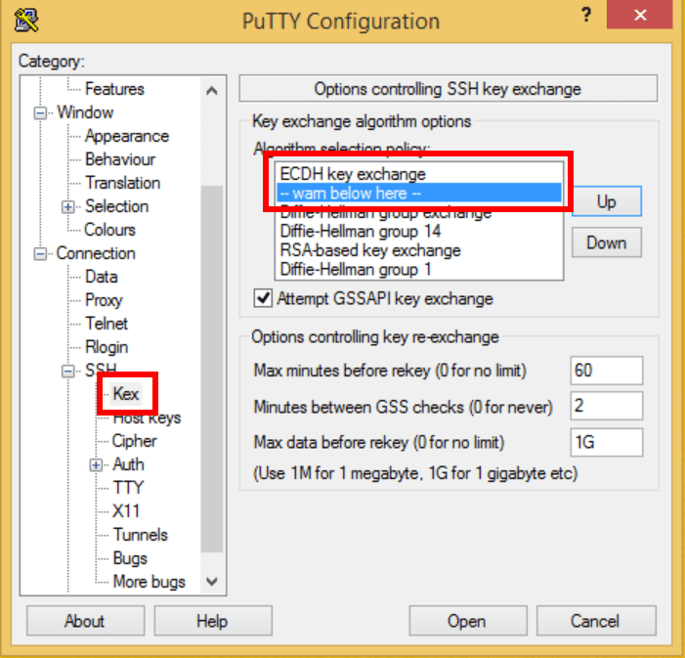Select the Kex category

click(x=126, y=394)
